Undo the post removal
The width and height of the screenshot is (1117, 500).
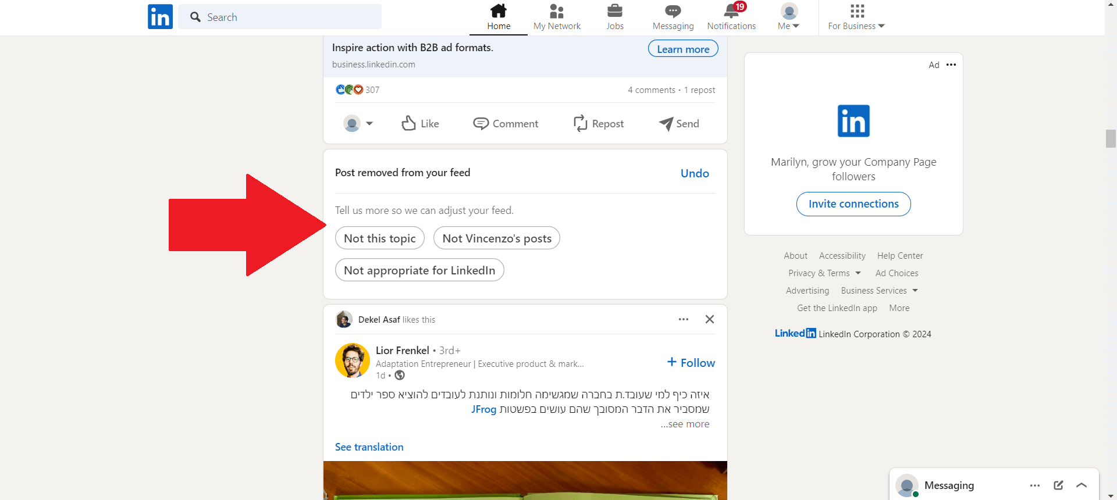(695, 173)
